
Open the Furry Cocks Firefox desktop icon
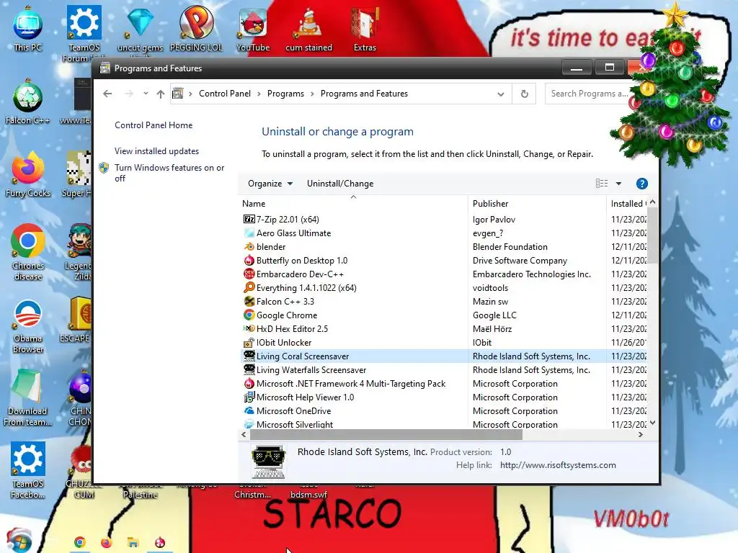pos(28,175)
